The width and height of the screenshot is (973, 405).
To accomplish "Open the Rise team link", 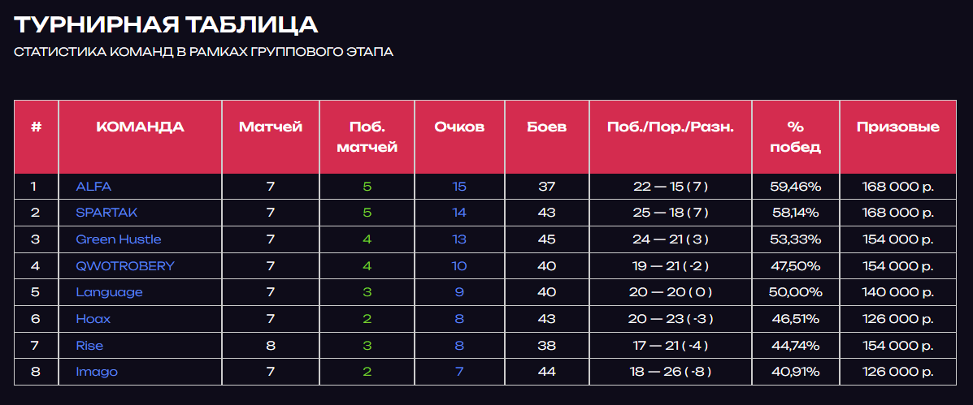I will (x=89, y=346).
